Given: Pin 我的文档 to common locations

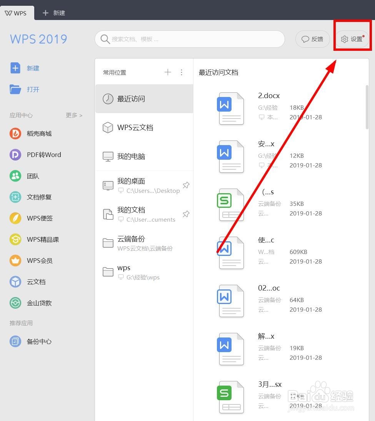Looking at the screenshot, I should (x=186, y=214).
